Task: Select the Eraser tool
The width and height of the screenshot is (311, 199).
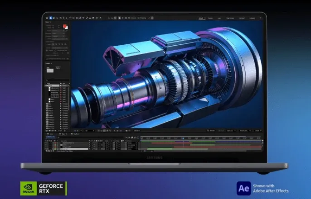Action: [93, 18]
